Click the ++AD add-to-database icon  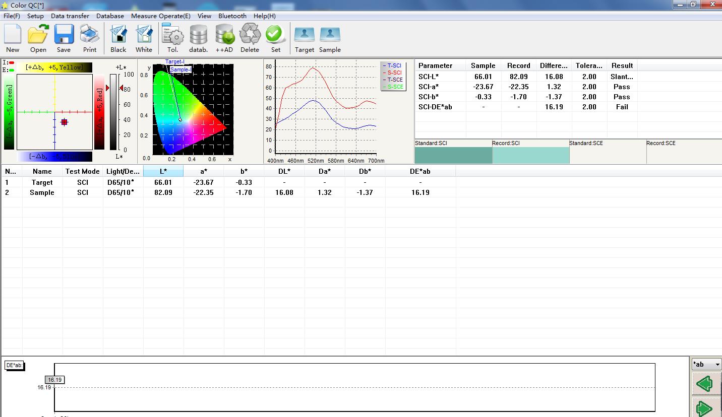coord(224,39)
